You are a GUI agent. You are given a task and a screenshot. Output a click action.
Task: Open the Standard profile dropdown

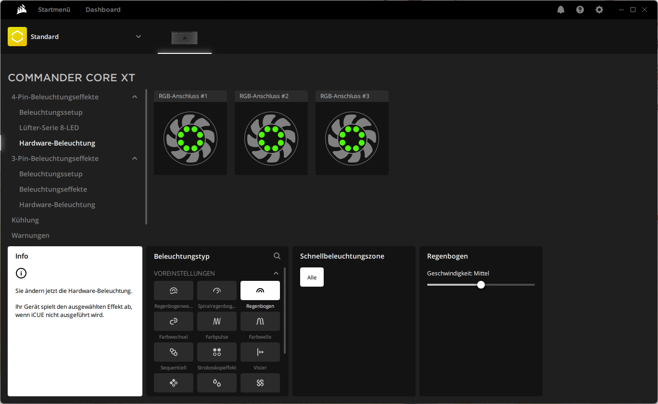(x=139, y=37)
